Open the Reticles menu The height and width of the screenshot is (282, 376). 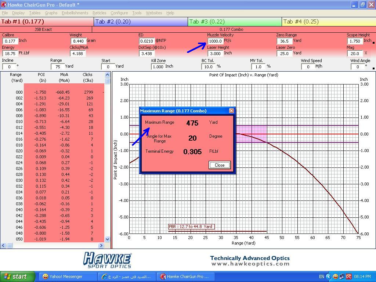coord(99,13)
